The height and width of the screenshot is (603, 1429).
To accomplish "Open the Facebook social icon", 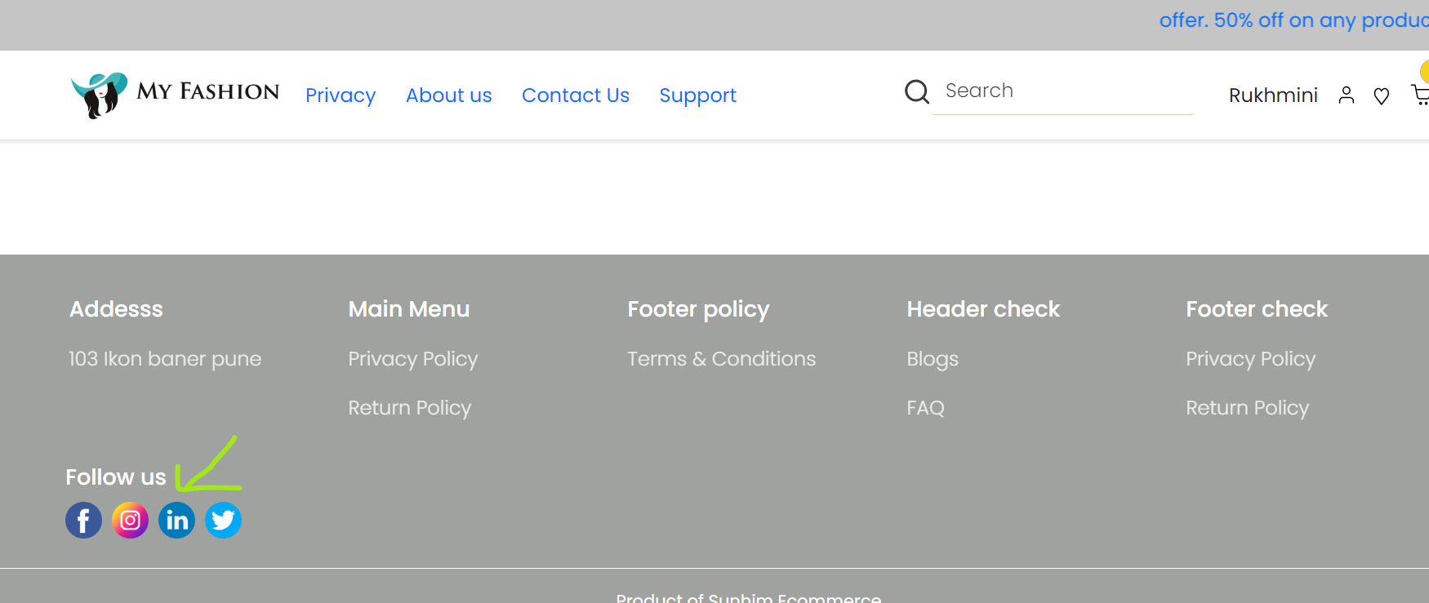I will click(83, 520).
